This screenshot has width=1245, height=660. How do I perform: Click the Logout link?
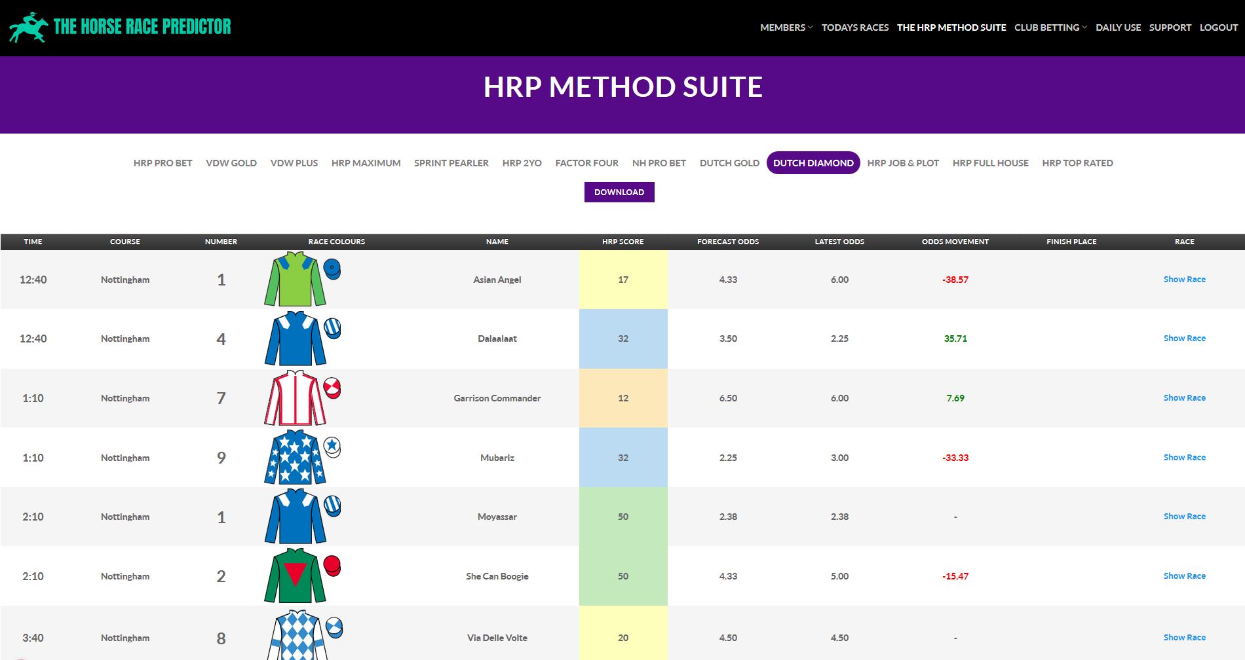[1218, 27]
